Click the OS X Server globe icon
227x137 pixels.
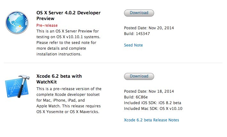pyautogui.click(x=17, y=23)
